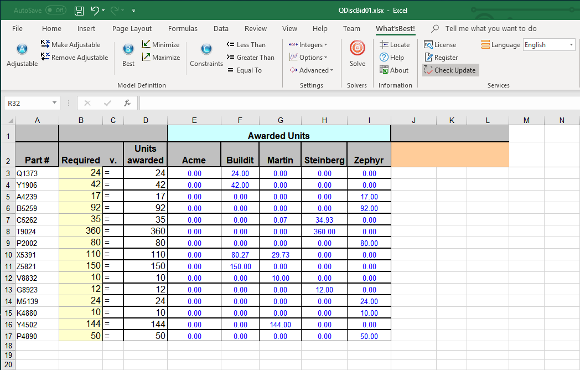Viewport: 580px width, 370px height.
Task: Switch to the Data tab
Action: click(221, 28)
